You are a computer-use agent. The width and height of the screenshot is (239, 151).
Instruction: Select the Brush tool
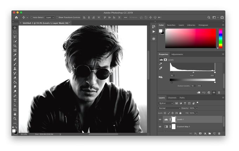(15, 64)
